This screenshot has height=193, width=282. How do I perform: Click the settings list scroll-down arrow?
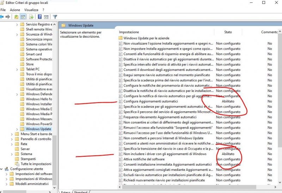pyautogui.click(x=280, y=182)
